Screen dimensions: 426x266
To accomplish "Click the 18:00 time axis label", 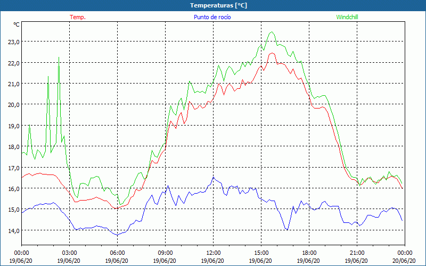I will click(309, 253).
